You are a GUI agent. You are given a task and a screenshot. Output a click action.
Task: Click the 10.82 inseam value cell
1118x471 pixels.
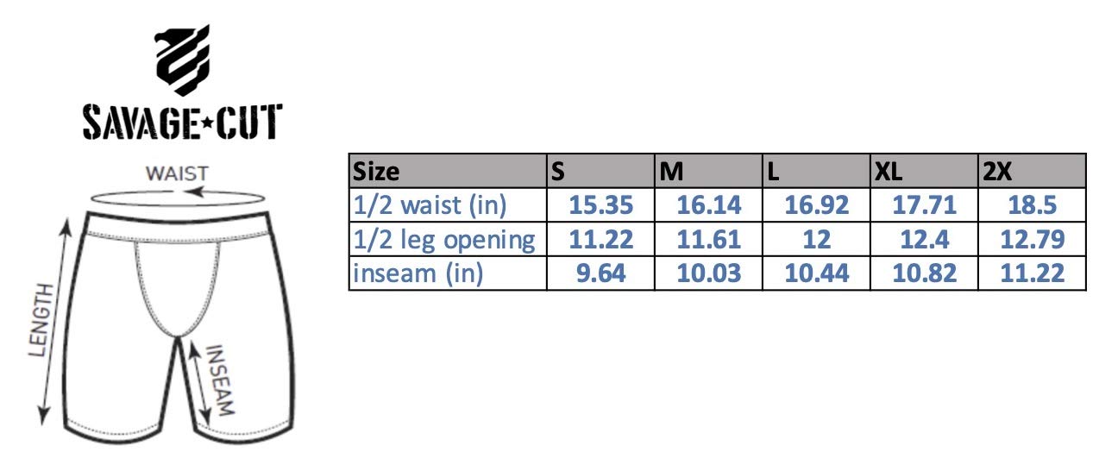[x=923, y=273]
